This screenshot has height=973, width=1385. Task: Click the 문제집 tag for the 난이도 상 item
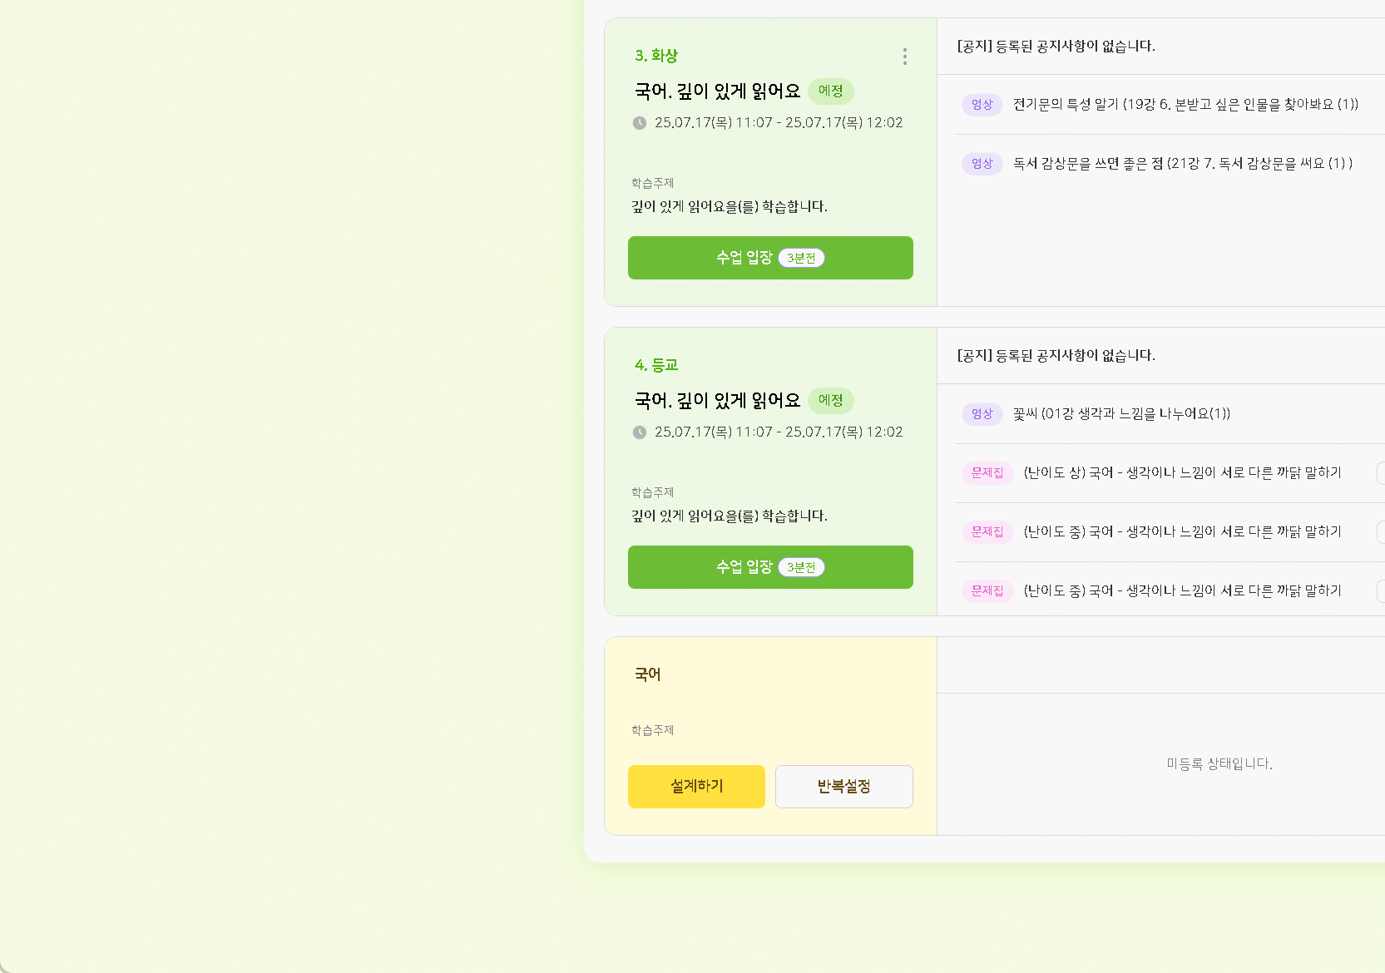[987, 473]
